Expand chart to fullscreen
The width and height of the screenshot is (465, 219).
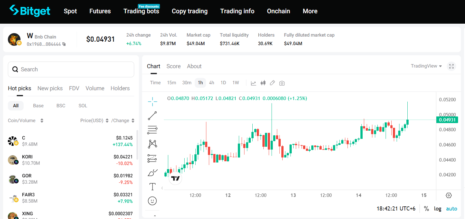451,66
